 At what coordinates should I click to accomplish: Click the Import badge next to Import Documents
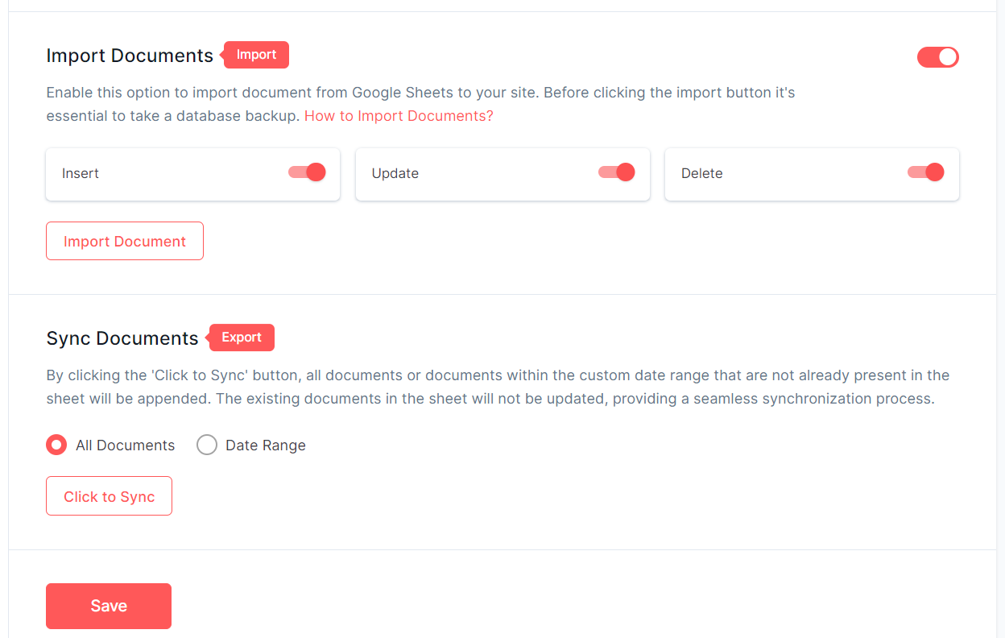click(x=255, y=55)
